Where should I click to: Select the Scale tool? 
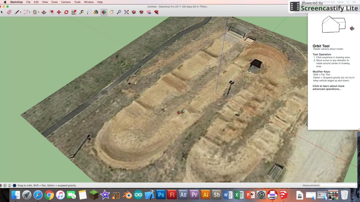(74, 12)
